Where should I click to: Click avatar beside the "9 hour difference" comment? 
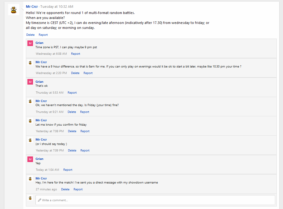[30, 63]
